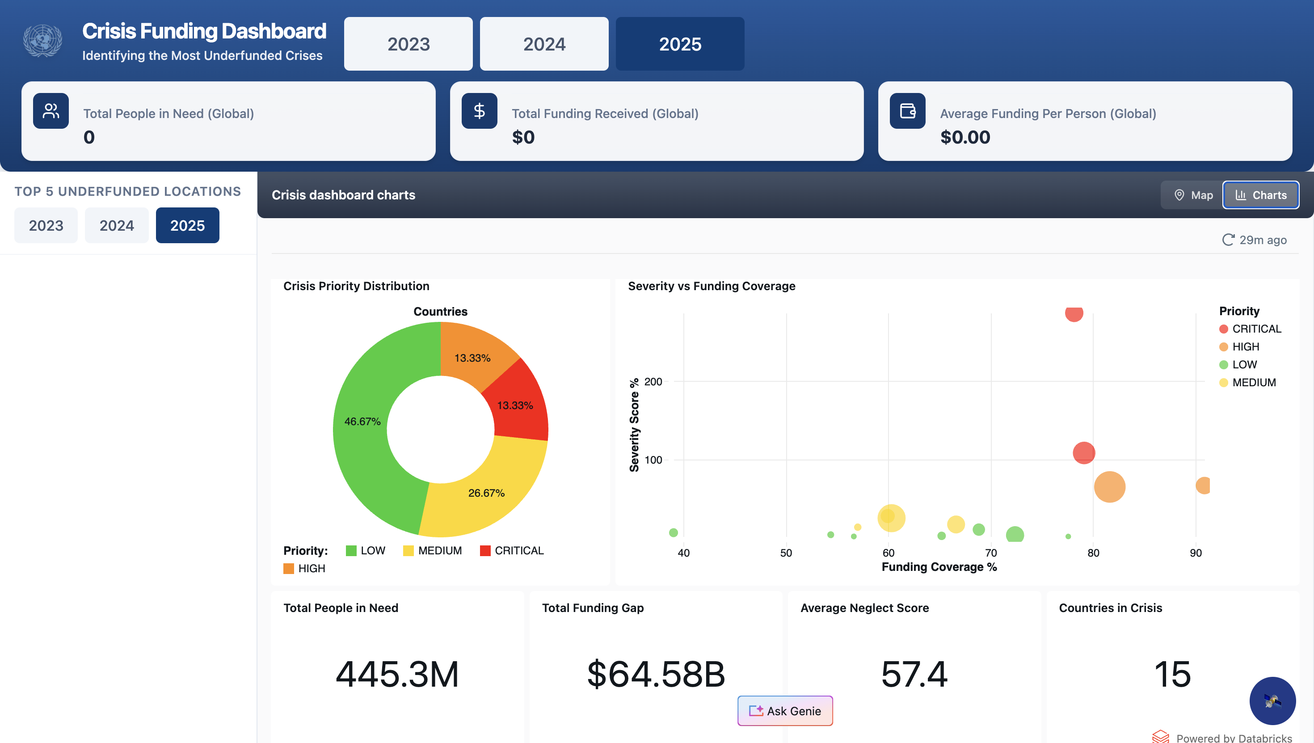1314x743 pixels.
Task: Open the satellite chatbot floating button
Action: (x=1272, y=701)
